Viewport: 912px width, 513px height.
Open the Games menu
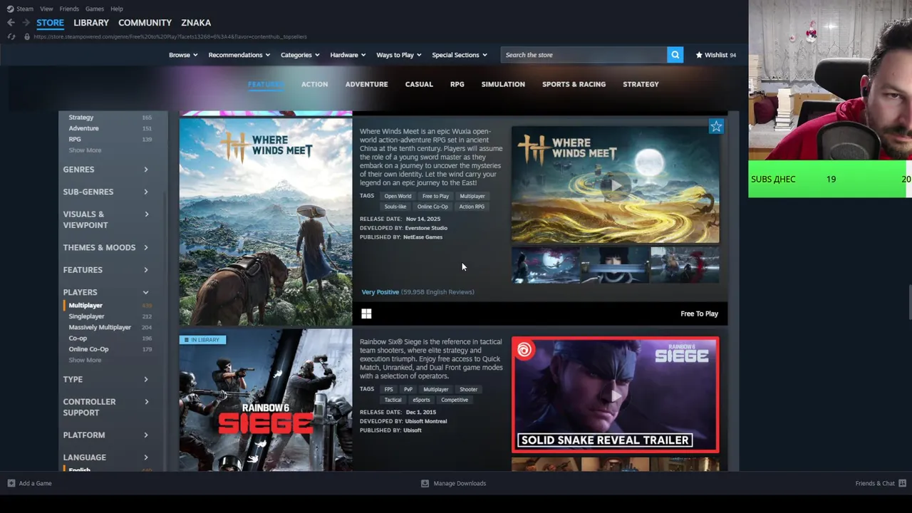coord(94,9)
